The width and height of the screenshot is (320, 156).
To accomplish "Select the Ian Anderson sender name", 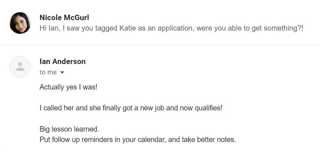I will [63, 61].
